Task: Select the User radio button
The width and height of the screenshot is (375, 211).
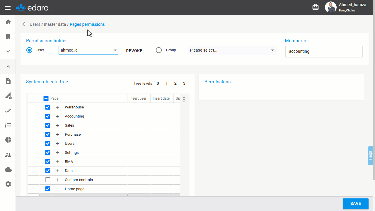Action: pos(29,50)
